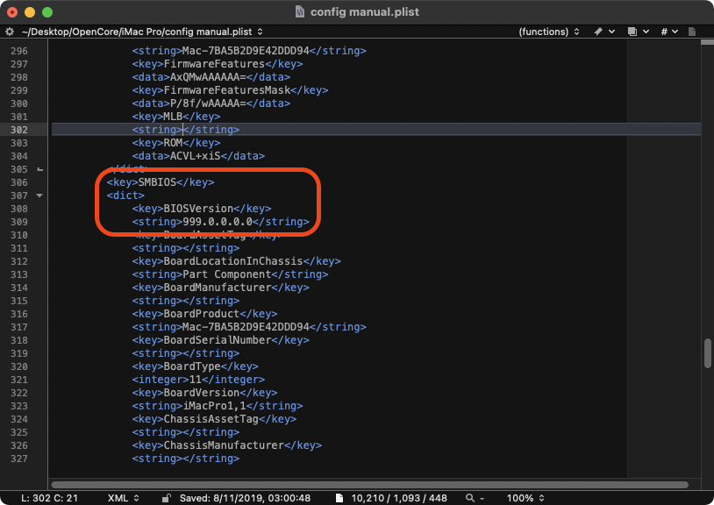Click the Saved: 8/11/2019, 03:00:48 status text
Viewport: 714px width, 505px height.
click(245, 498)
